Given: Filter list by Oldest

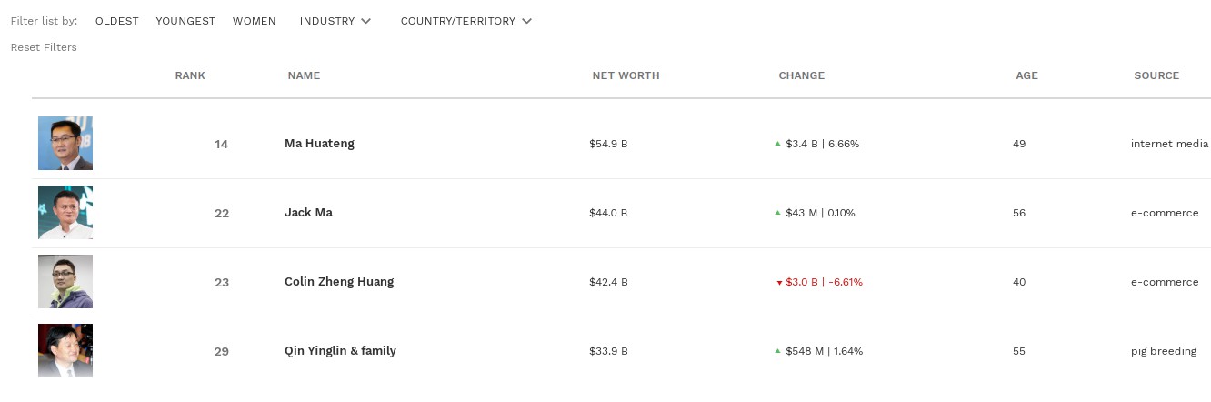Looking at the screenshot, I should tap(117, 21).
